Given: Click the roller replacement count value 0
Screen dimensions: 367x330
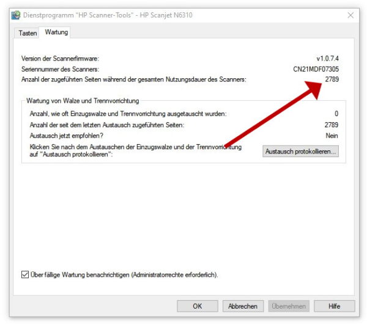Looking at the screenshot, I should point(336,114).
